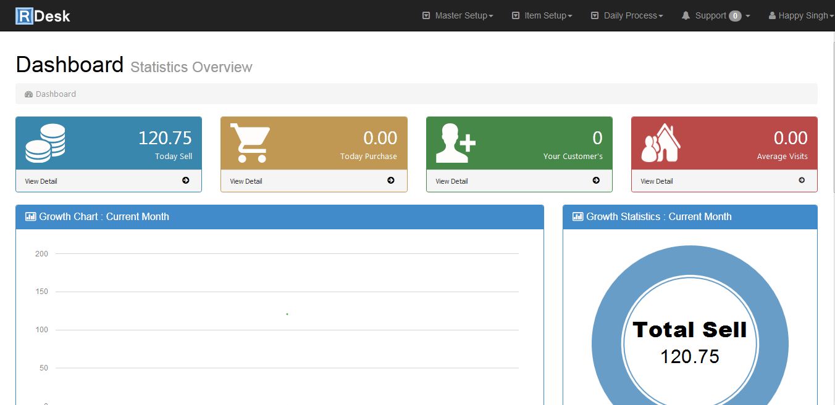Screen dimensions: 835x405
Task: Click the Item Setup checkbox icon
Action: pos(516,15)
